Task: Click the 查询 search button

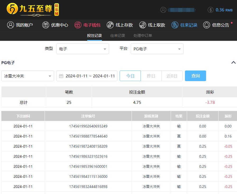Action: (x=196, y=76)
